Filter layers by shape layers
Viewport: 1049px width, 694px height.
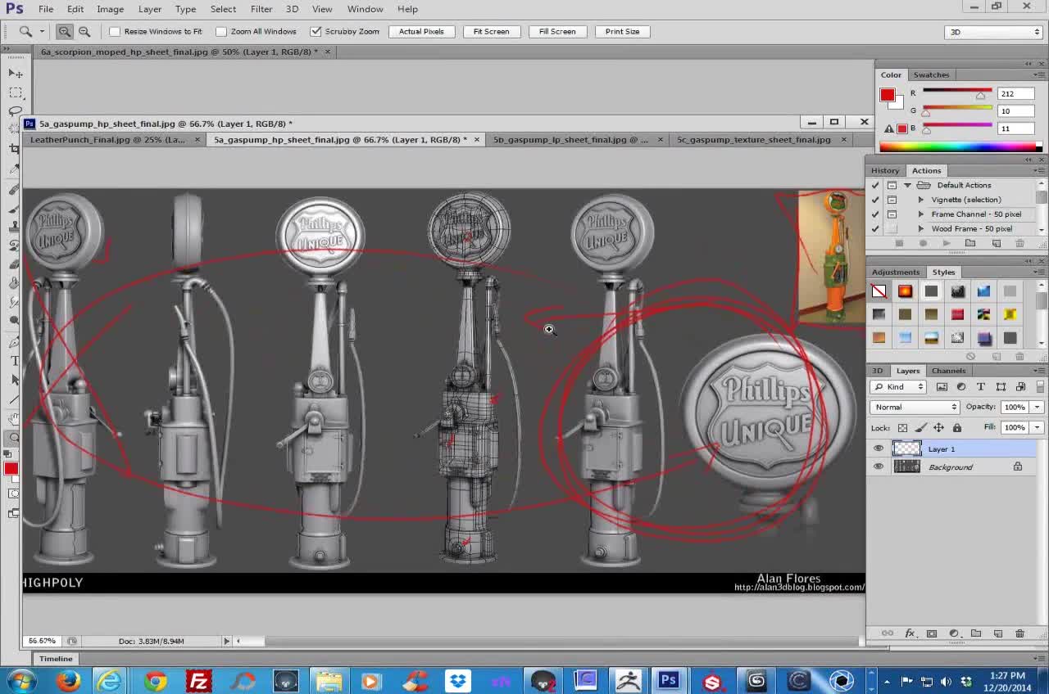point(1001,386)
